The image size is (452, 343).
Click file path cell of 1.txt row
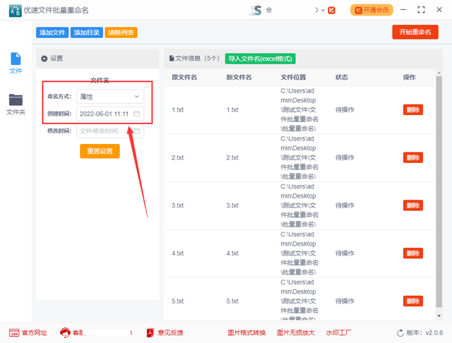(x=299, y=109)
